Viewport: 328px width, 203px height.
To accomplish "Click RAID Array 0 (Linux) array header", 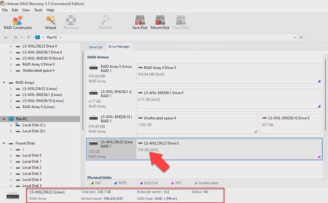I will [111, 74].
